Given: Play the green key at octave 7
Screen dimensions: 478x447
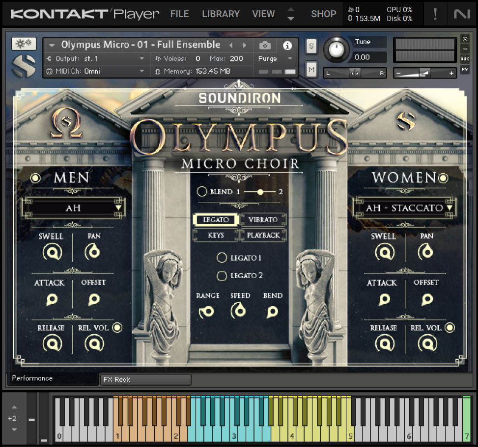Looking at the screenshot, I should click(x=466, y=420).
